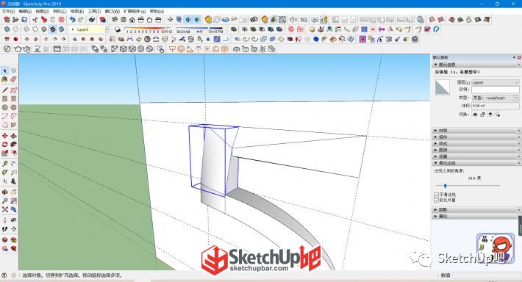
Task: Toggle receive shadows icon in Entity Info
Action: click(x=490, y=115)
